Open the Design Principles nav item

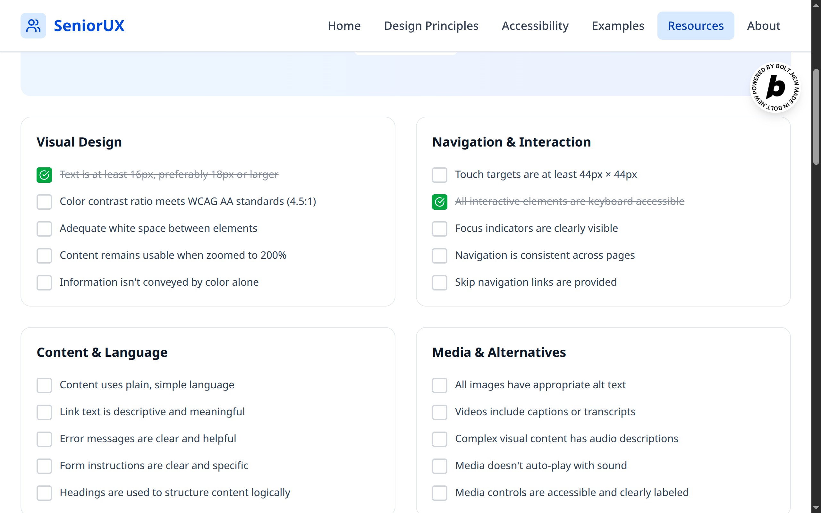coord(431,26)
